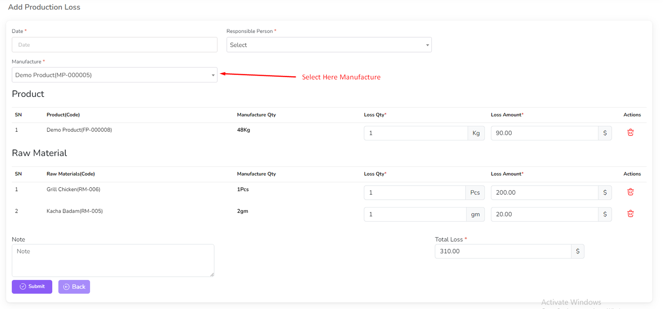Click the Pcs unit label for Grill Chicken
Screen dimensions: 663x309
click(475, 193)
